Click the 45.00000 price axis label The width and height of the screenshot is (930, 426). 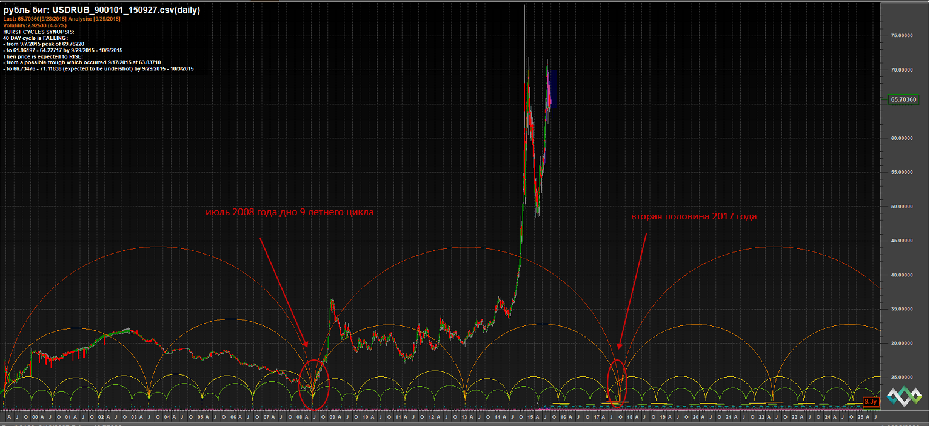903,241
